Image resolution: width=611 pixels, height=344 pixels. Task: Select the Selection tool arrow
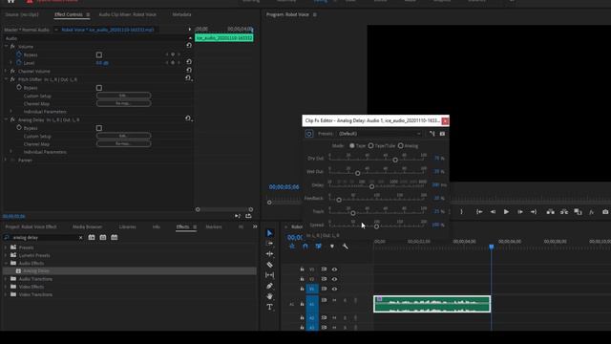coord(269,233)
